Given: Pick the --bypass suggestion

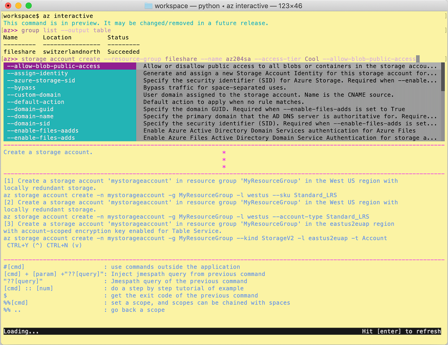Looking at the screenshot, I should click(70, 88).
